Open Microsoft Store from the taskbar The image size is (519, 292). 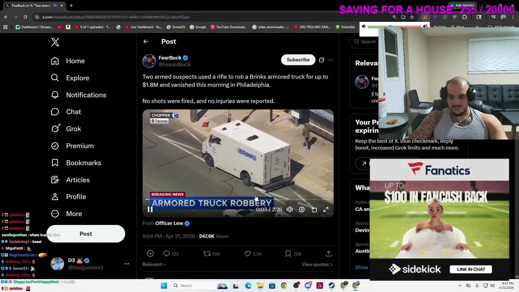click(x=272, y=286)
